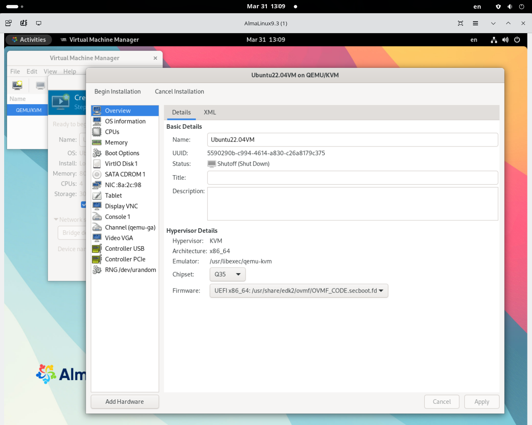This screenshot has width=532, height=425.
Task: Click the open VM monitor toolbar icon
Action: pos(40,85)
